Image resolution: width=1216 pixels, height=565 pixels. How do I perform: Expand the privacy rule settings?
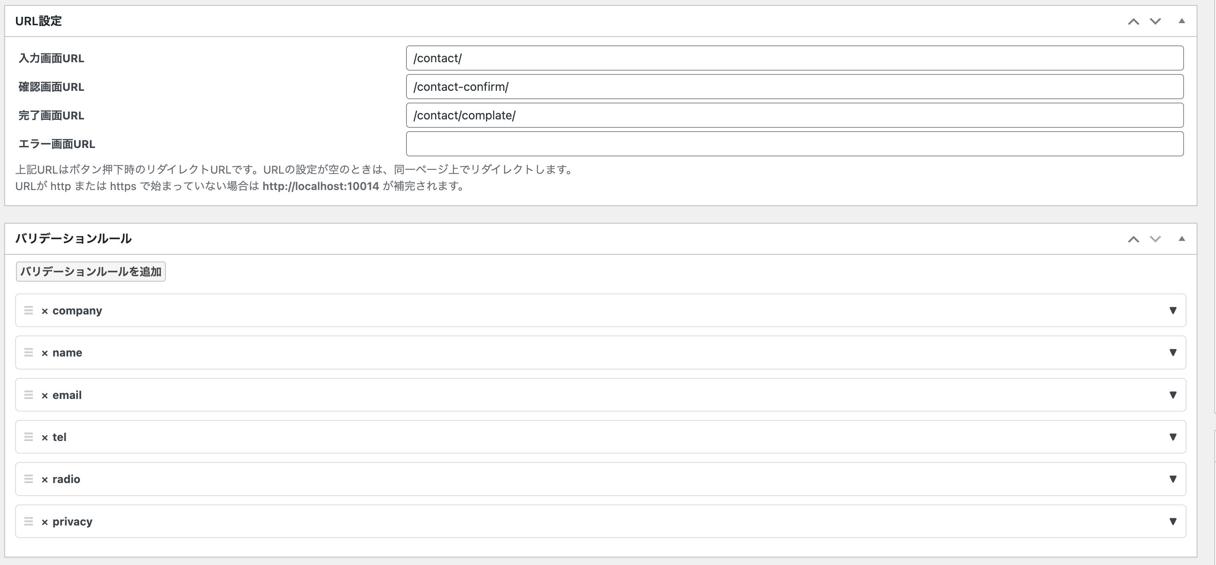click(1173, 521)
